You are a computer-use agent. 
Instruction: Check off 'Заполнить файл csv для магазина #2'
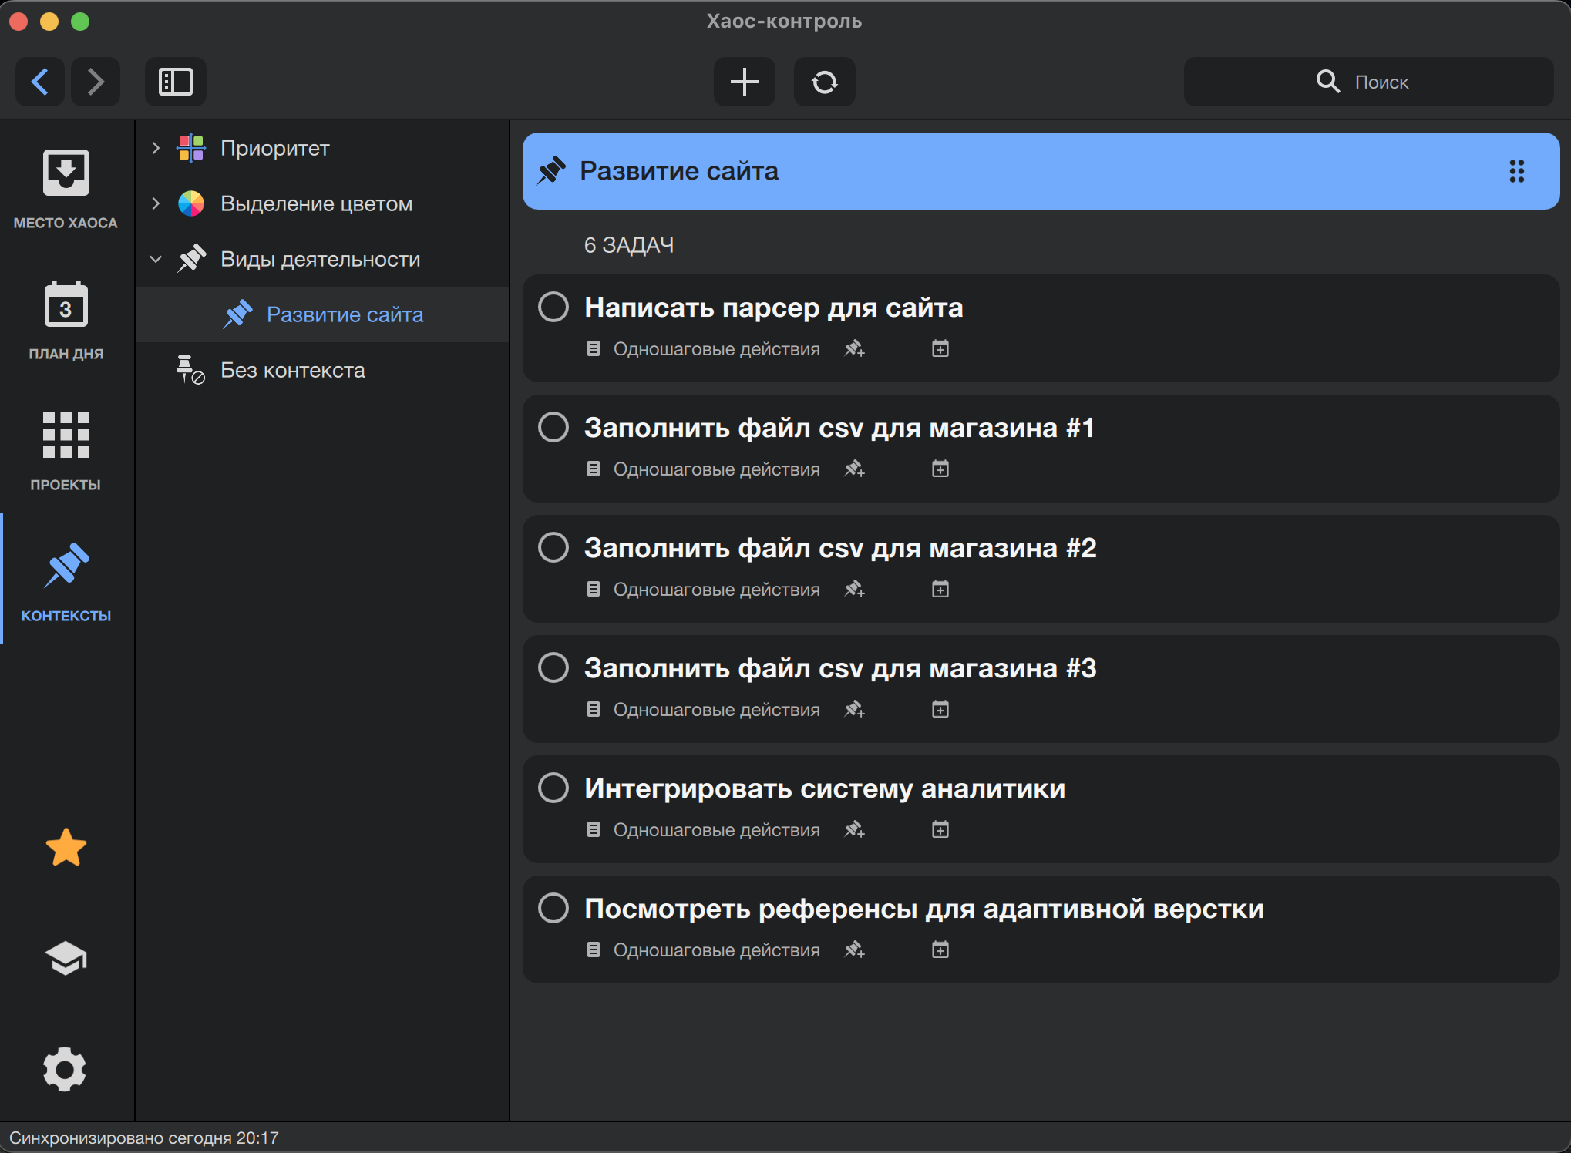click(x=553, y=547)
